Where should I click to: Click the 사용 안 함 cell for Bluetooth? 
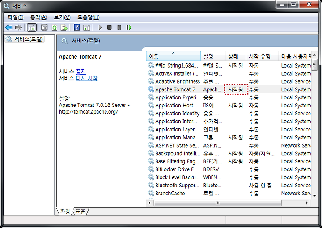point(260,186)
